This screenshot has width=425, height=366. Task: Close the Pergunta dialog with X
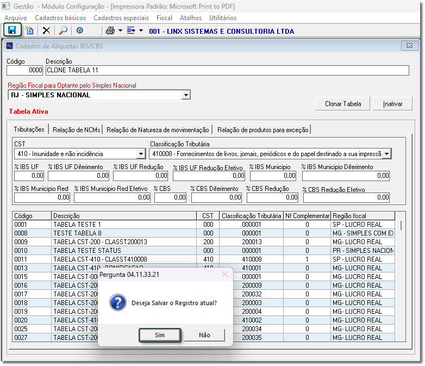pos(225,275)
